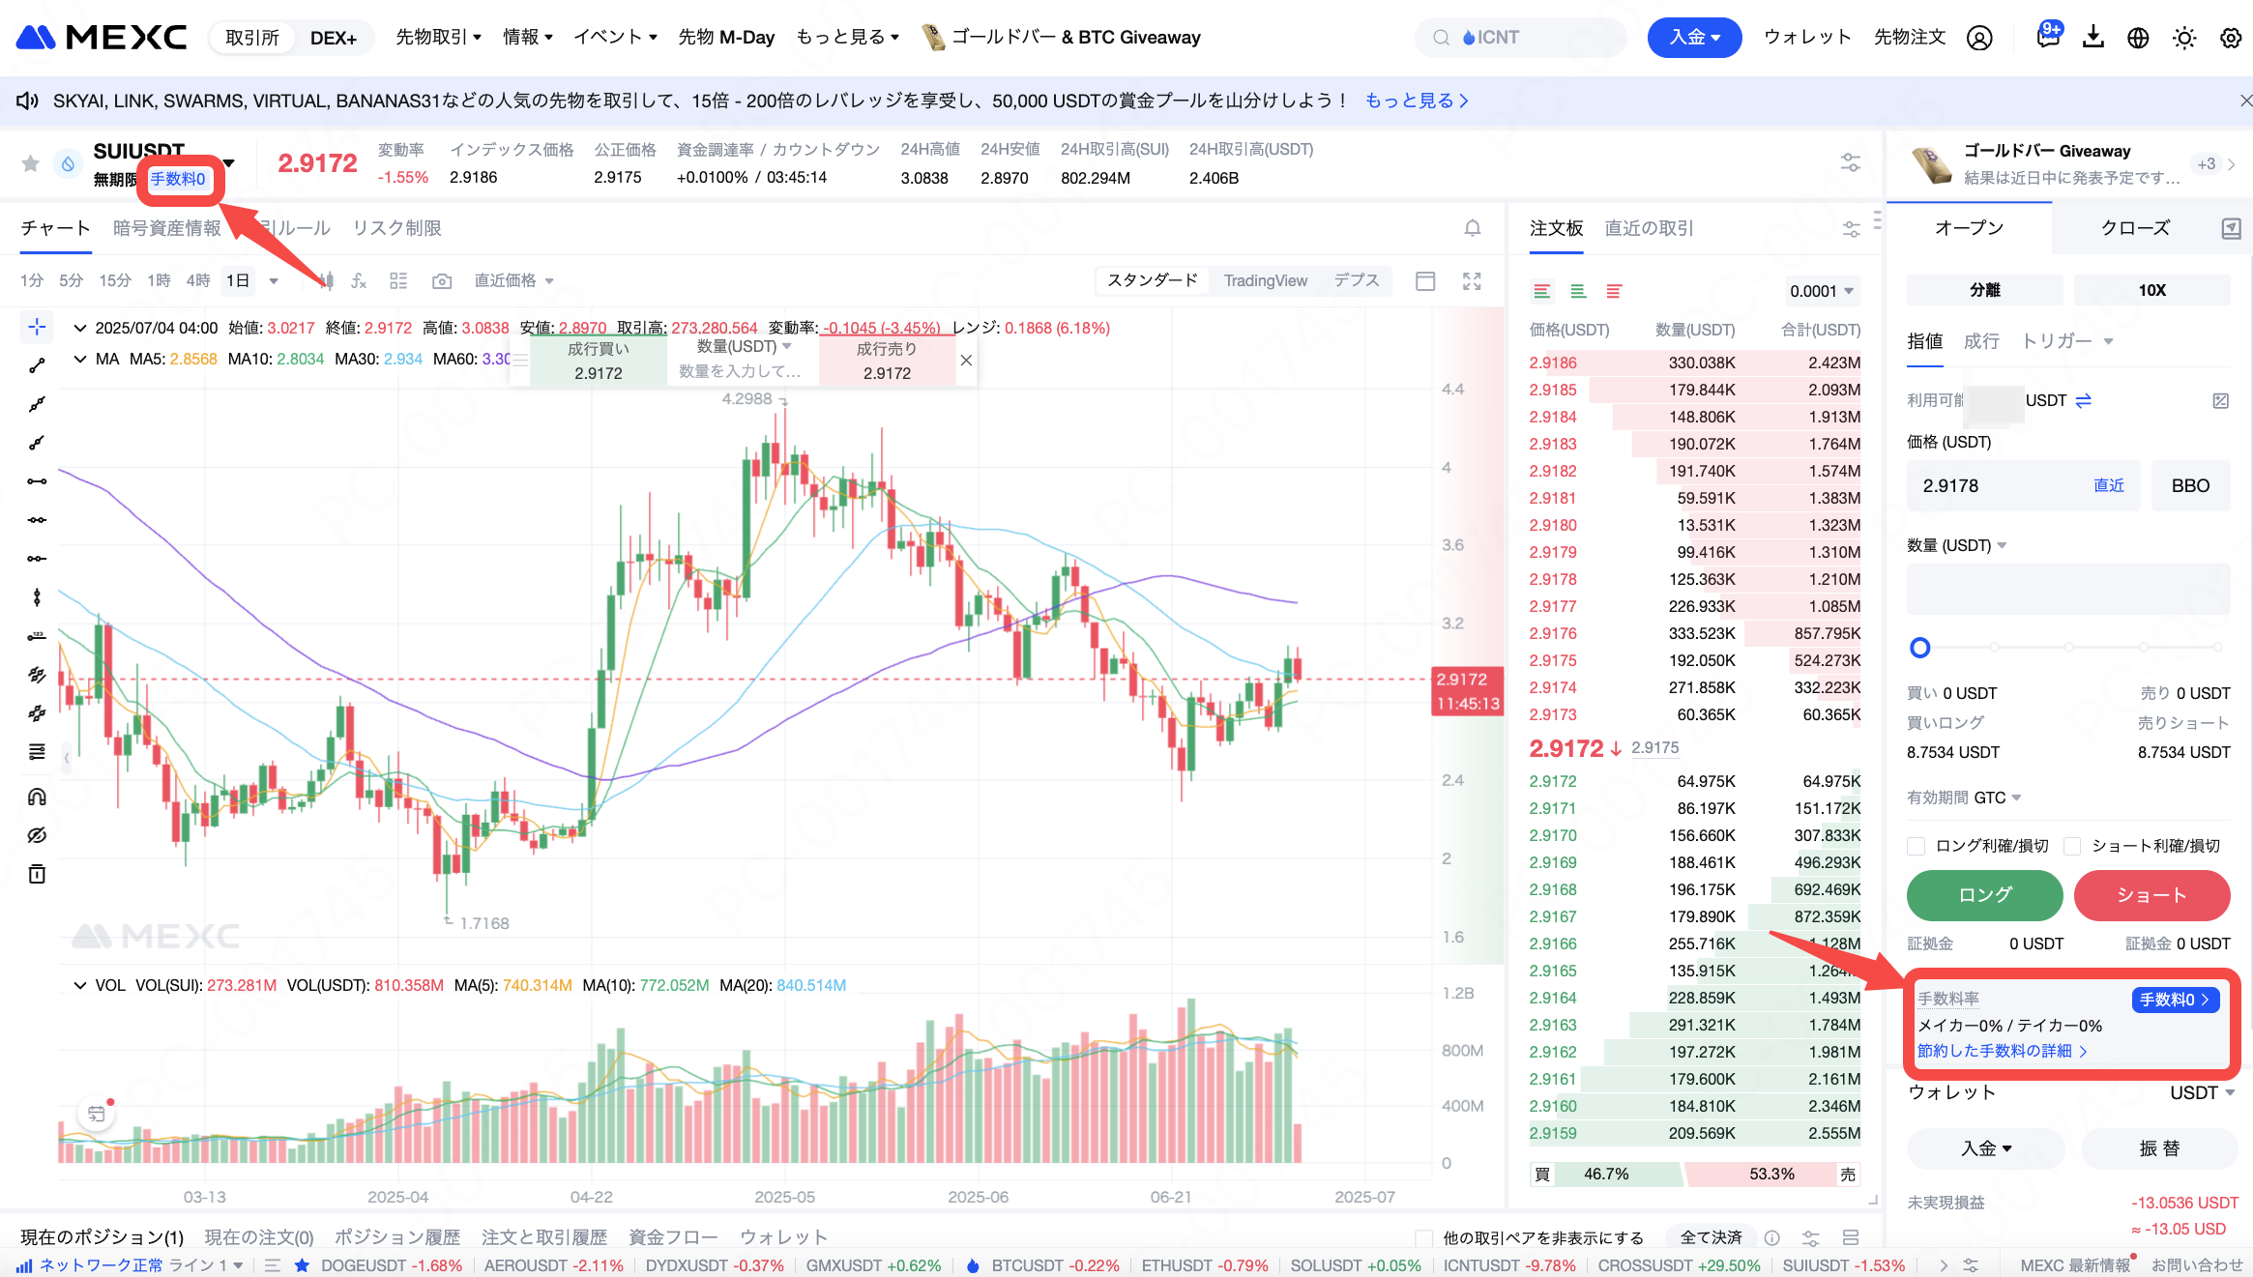Image resolution: width=2253 pixels, height=1277 pixels.
Task: Enable ロング利確/損切 checkbox
Action: (x=1916, y=846)
